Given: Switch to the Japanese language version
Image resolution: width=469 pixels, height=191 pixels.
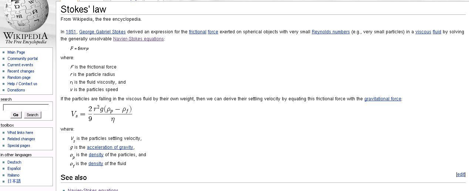Looking at the screenshot, I should [14, 181].
